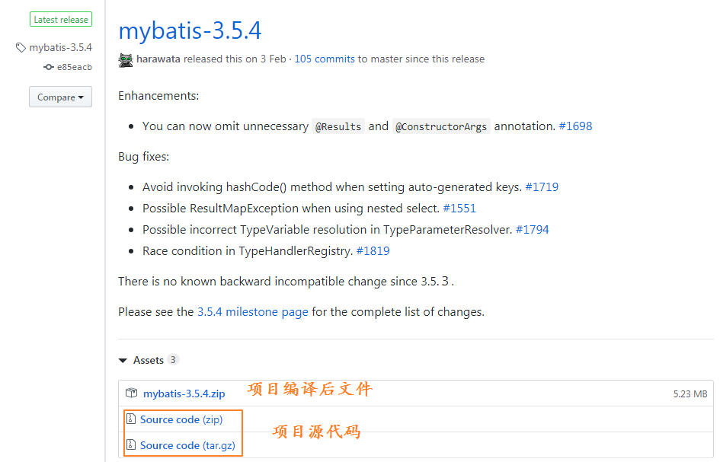Click the tag icon beside mybatis-3.5.4

(x=21, y=47)
